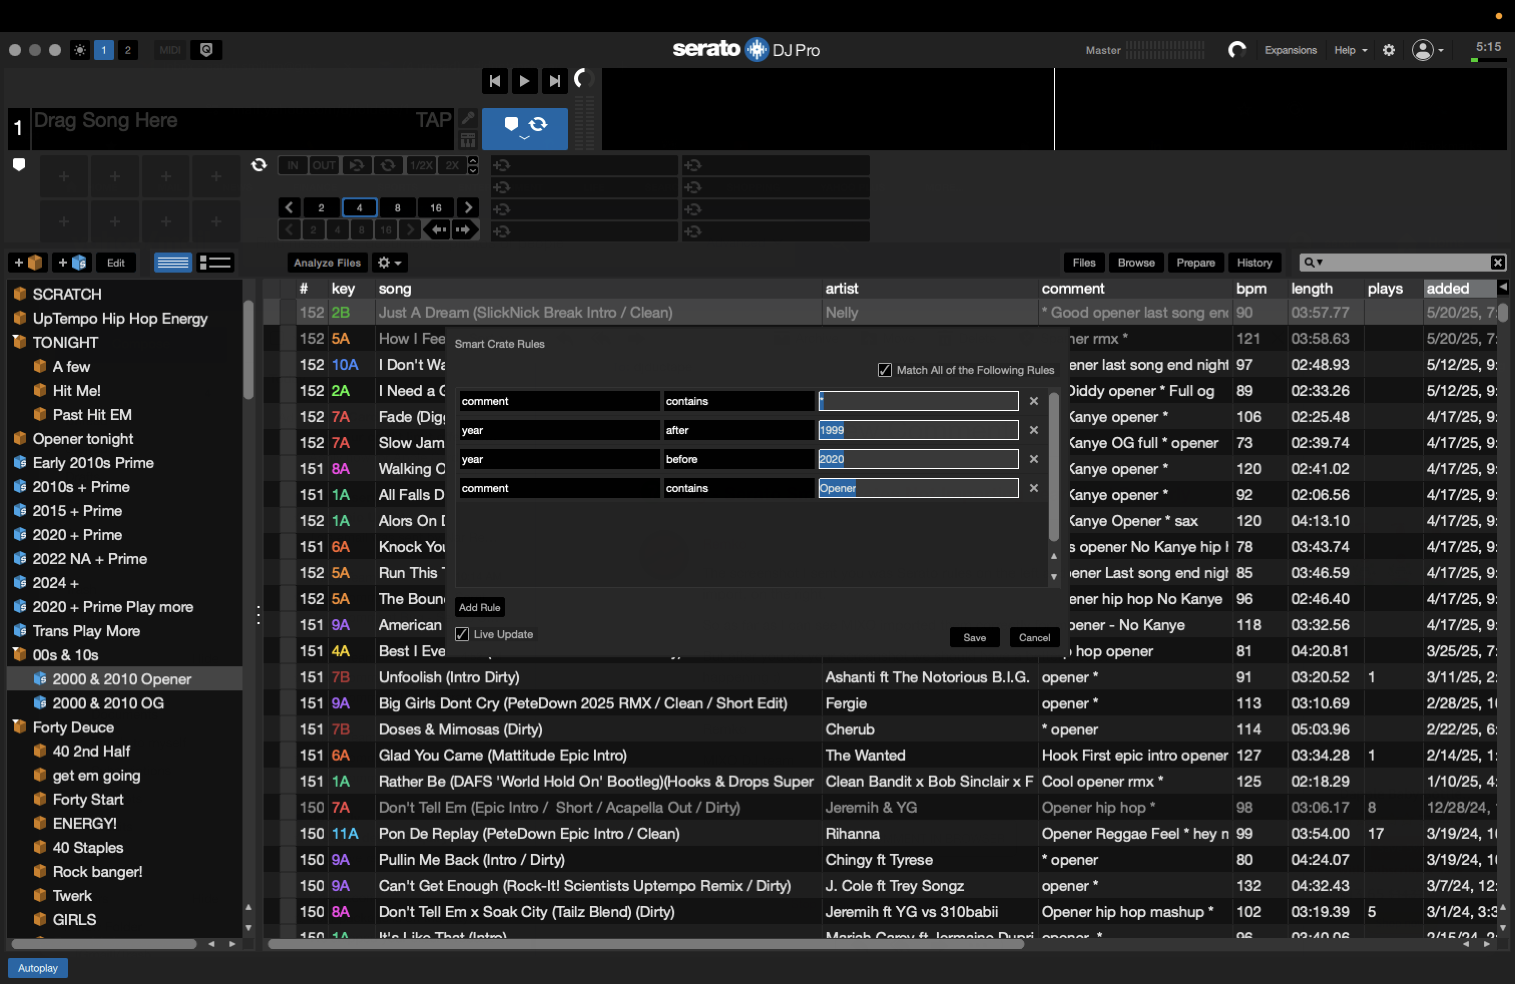Click the skip to next track icon
The height and width of the screenshot is (984, 1515).
coord(555,81)
